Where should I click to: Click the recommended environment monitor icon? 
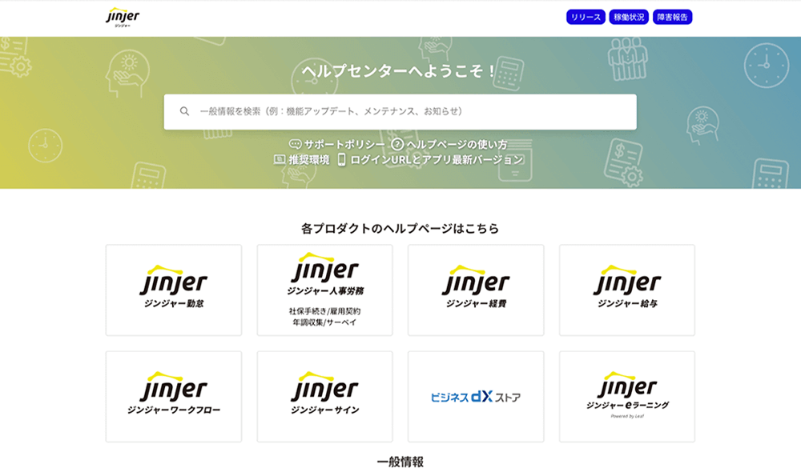pyautogui.click(x=280, y=160)
